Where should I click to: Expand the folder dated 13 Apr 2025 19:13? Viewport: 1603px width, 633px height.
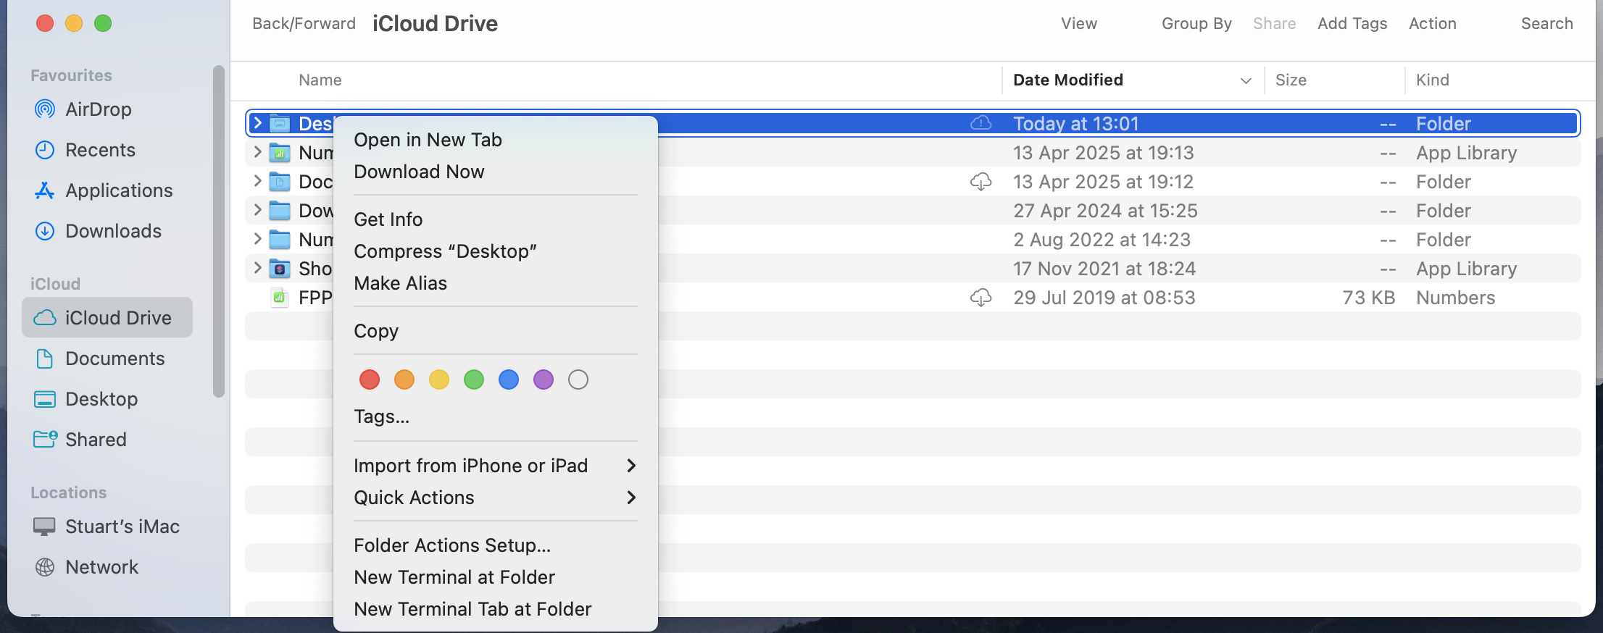pos(257,152)
